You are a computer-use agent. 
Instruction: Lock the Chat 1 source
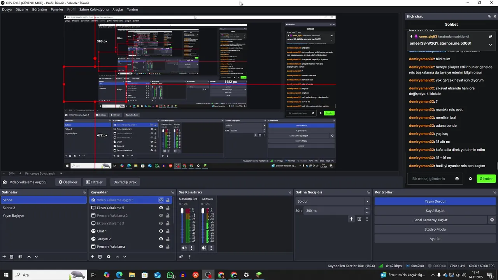pyautogui.click(x=168, y=231)
